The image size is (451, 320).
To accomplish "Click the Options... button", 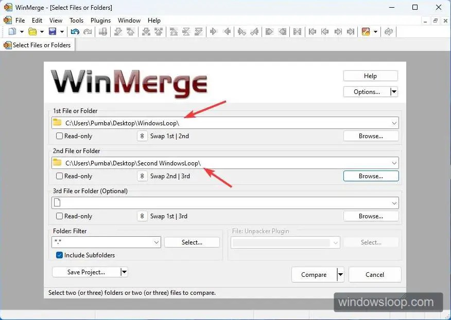I will coord(367,92).
